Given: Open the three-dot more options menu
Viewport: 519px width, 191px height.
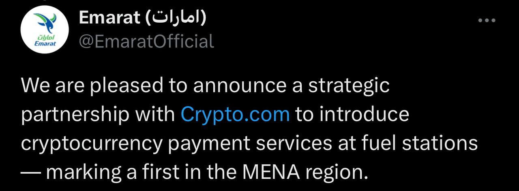Looking at the screenshot, I should (x=487, y=21).
